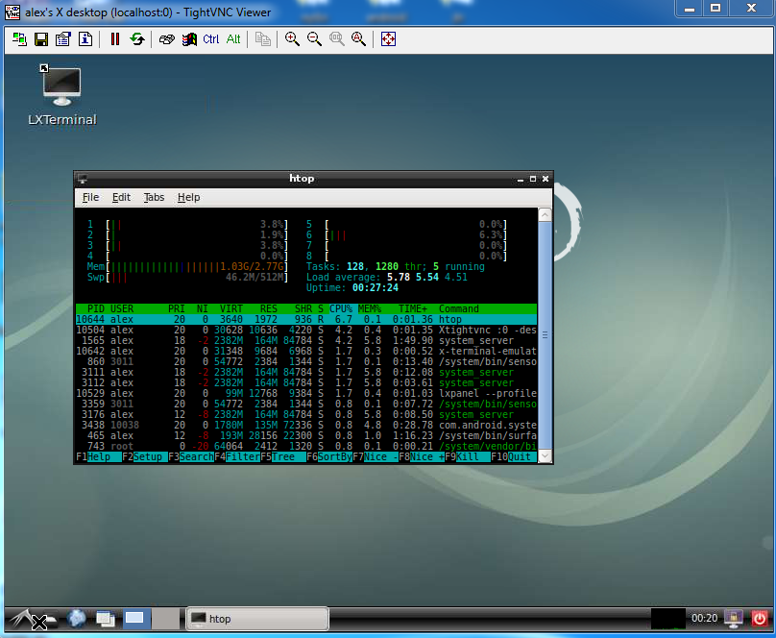Click the terminal scrollbar down arrow
The height and width of the screenshot is (638, 776).
click(x=545, y=456)
